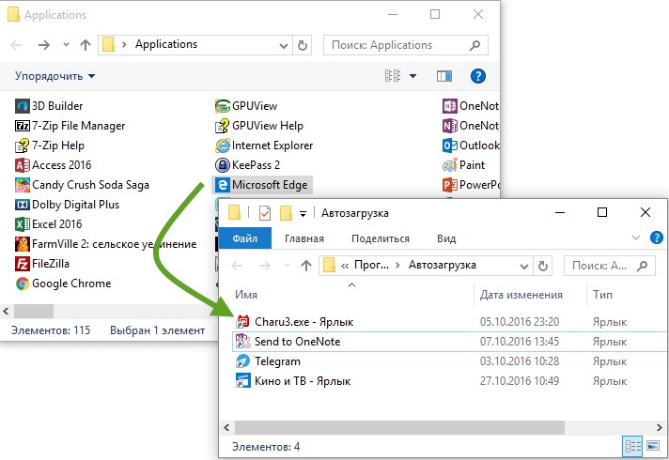Open help in Автозагрузка window

pyautogui.click(x=656, y=238)
